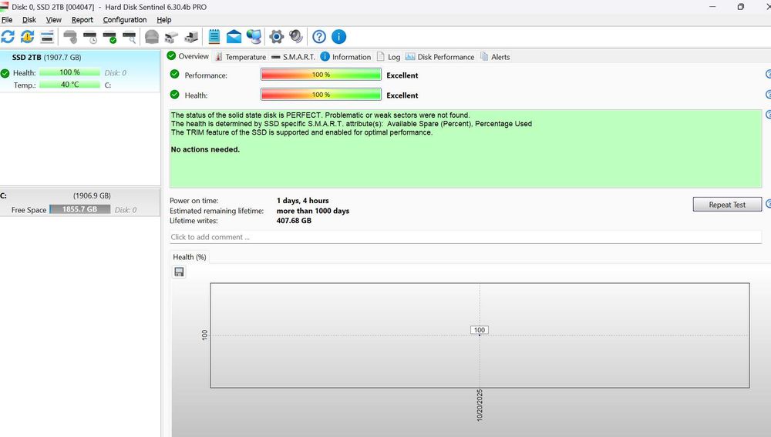Screen dimensions: 771x437
Task: Click the restore window button in title bar
Action: tap(740, 7)
